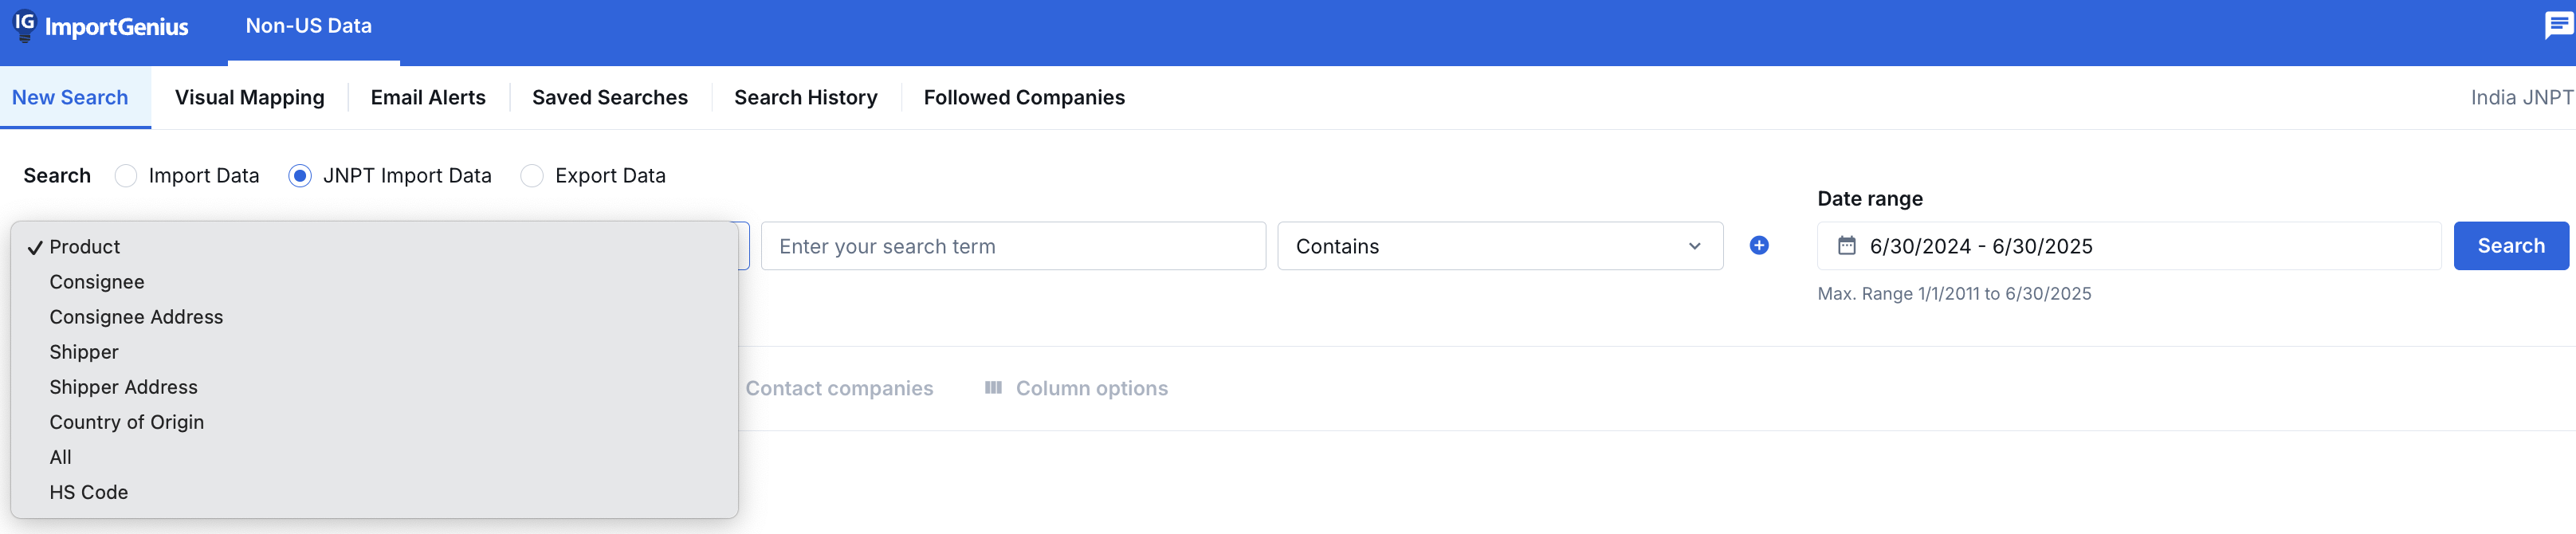This screenshot has width=2576, height=534.
Task: Select the Export Data radio button
Action: coord(532,176)
